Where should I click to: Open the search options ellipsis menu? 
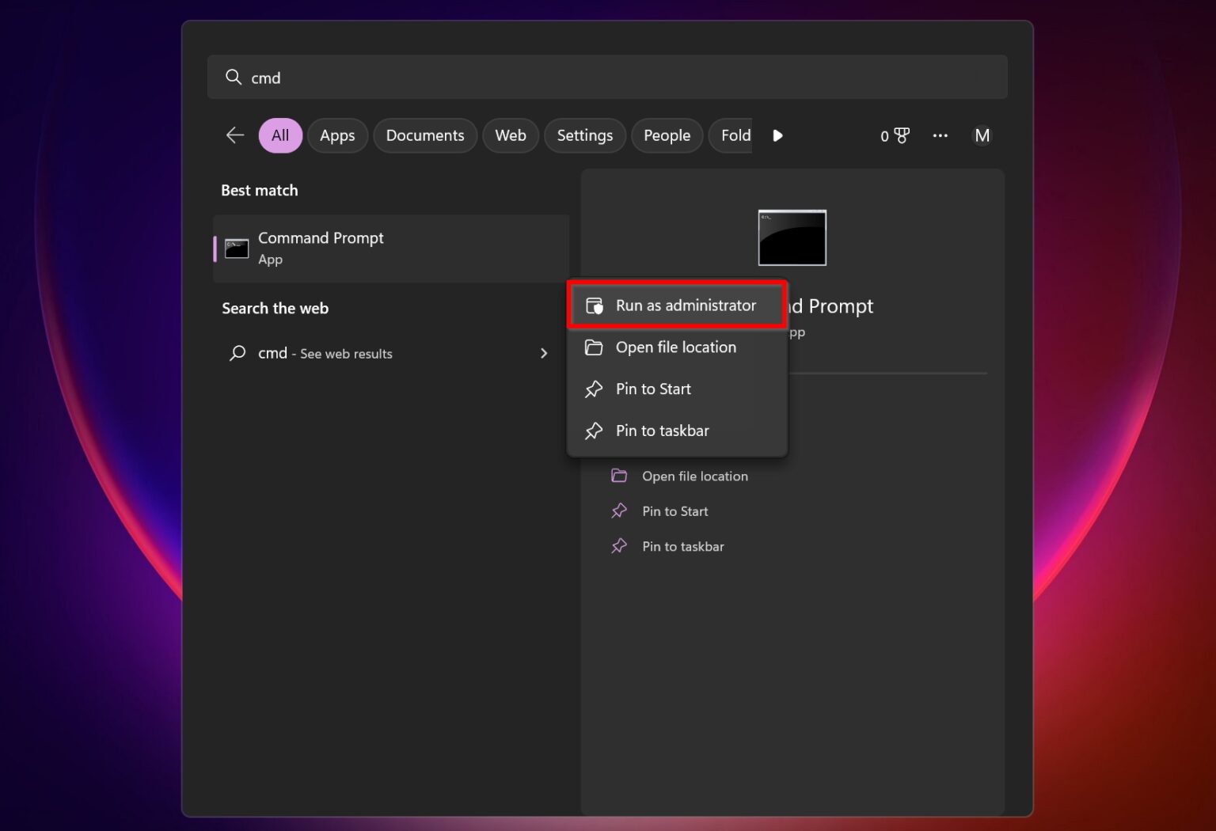(940, 135)
